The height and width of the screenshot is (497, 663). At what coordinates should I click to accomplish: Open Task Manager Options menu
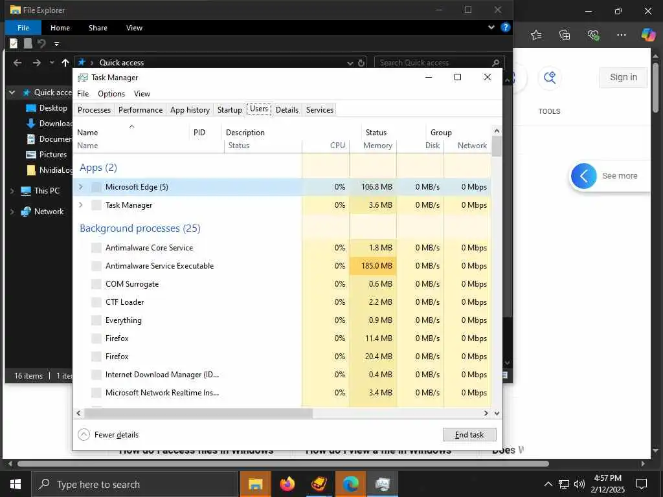point(111,94)
